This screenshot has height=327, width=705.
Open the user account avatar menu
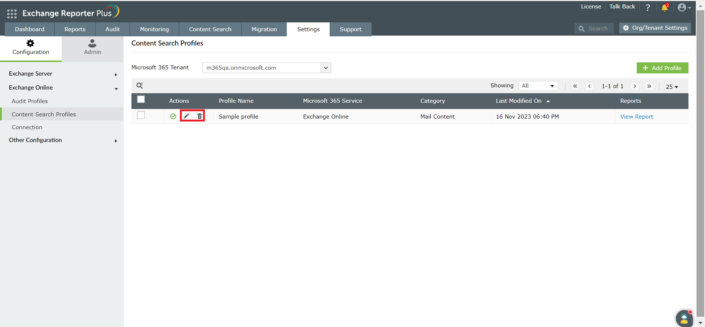tap(684, 7)
